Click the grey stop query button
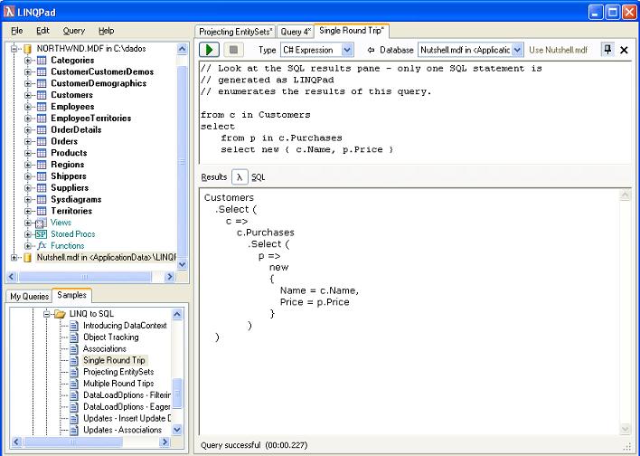The width and height of the screenshot is (640, 456). (233, 50)
